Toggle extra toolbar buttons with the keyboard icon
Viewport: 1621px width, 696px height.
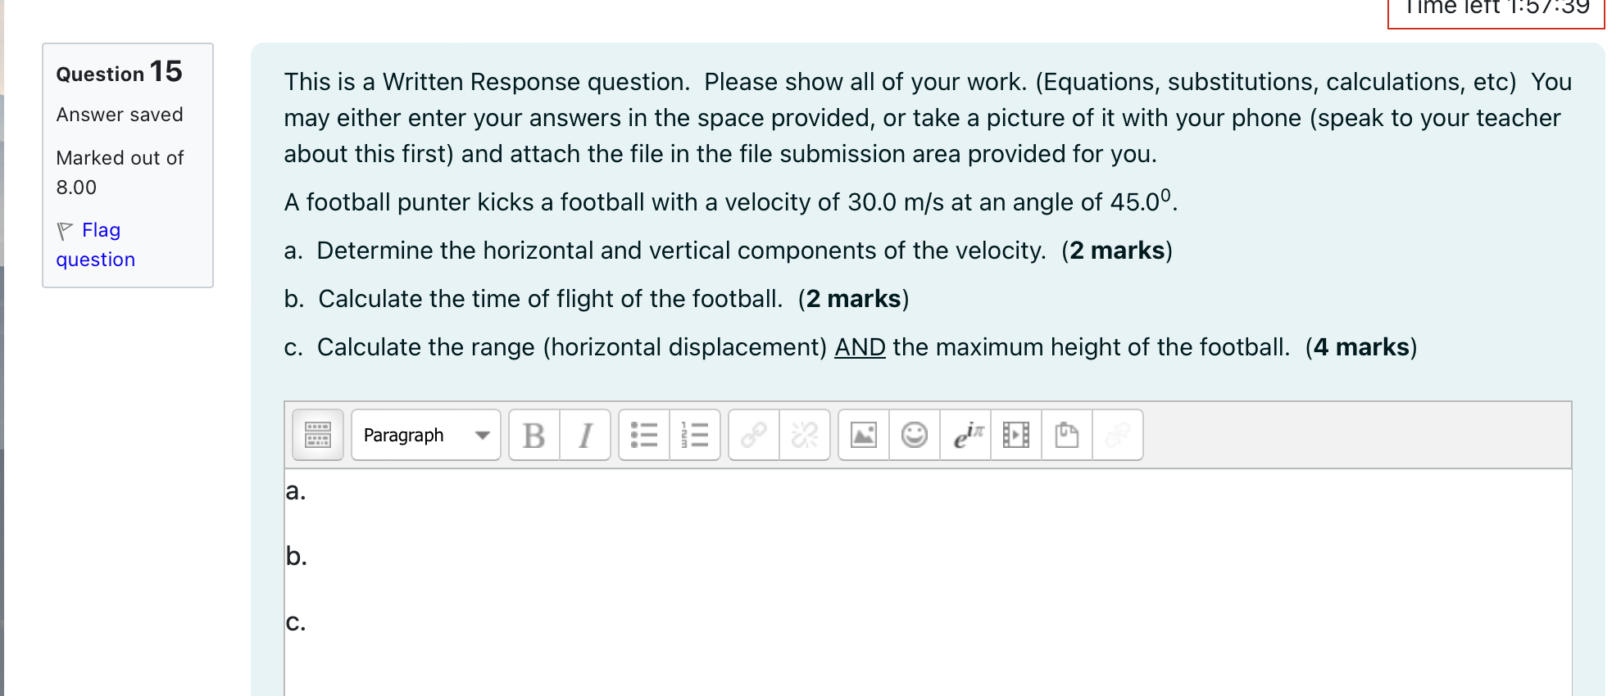tap(317, 435)
